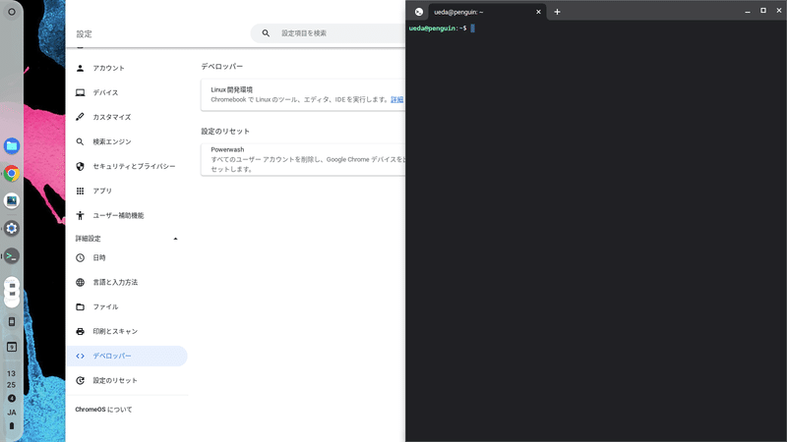Open the calendar date icon in shelf

click(x=12, y=347)
